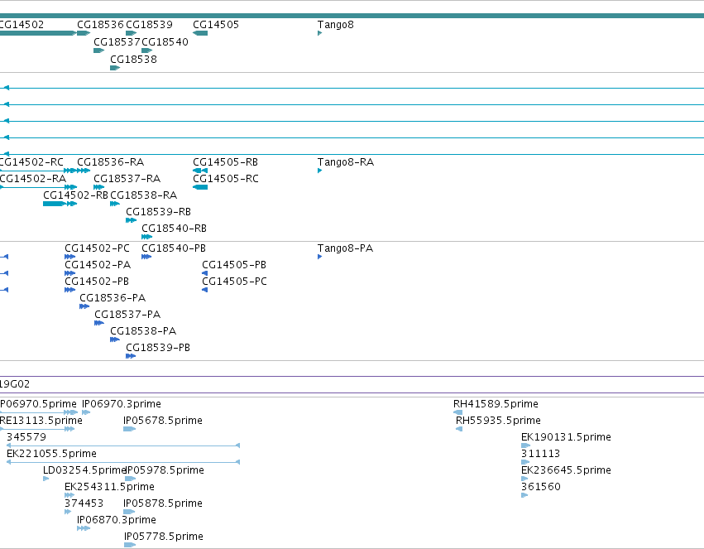Click the CG14502-RB transcript glyph

click(x=60, y=204)
